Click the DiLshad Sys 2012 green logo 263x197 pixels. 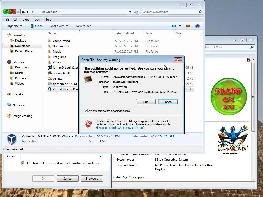tap(229, 96)
